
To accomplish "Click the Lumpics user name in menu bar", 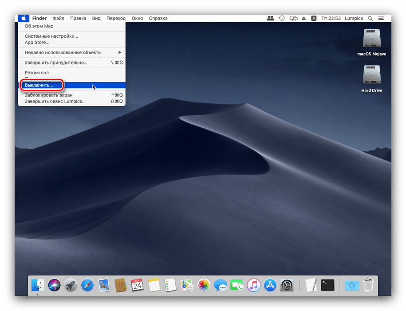I will (354, 18).
